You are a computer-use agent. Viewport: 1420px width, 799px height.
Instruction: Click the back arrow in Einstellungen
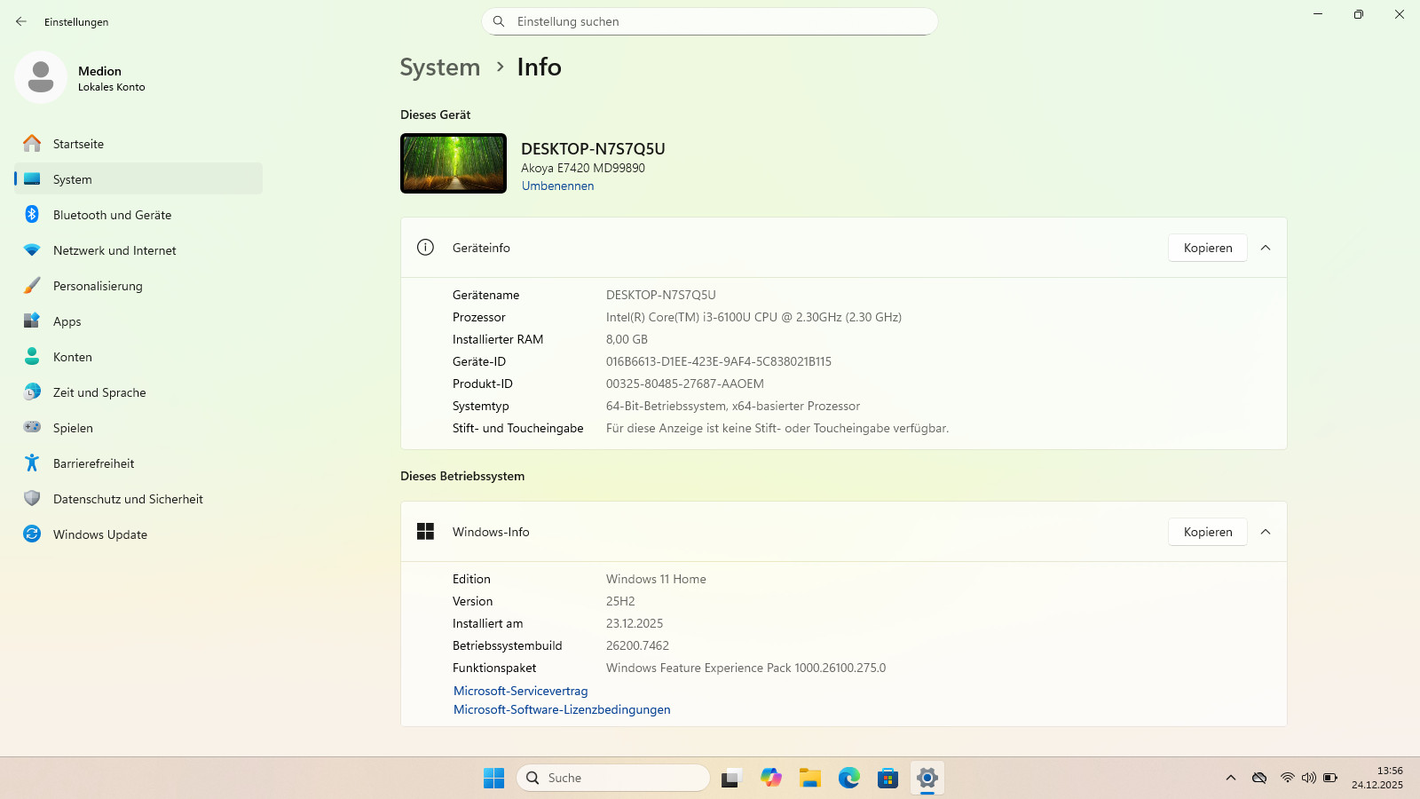pyautogui.click(x=21, y=21)
